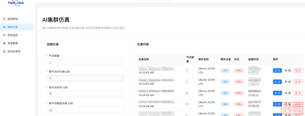Open 终端 for the second simulation row

[287, 82]
